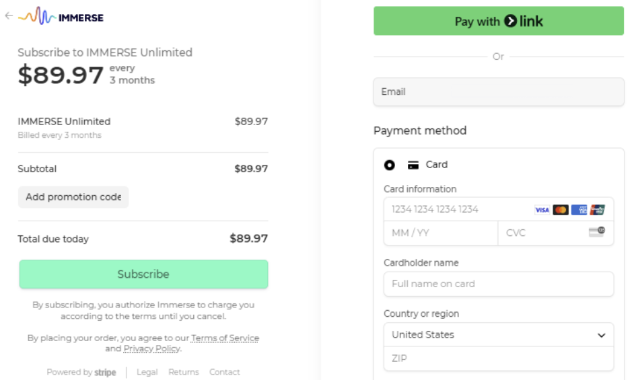Screen dimensions: 634x380
Task: Click the IMMERSE logo
Action: tap(61, 17)
